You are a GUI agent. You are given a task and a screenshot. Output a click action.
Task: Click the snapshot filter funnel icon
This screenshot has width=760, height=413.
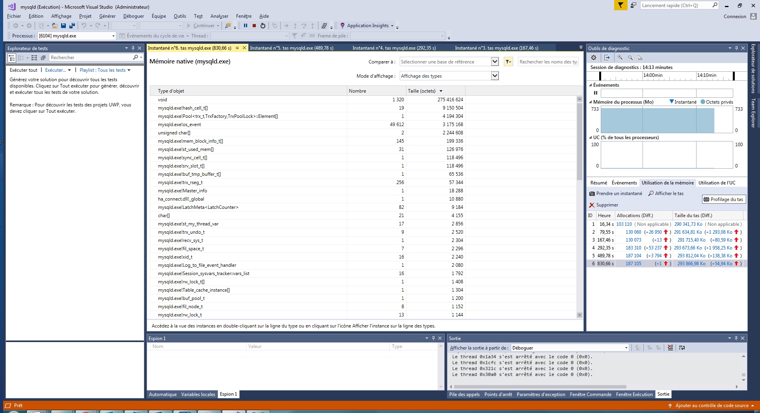pyautogui.click(x=509, y=62)
